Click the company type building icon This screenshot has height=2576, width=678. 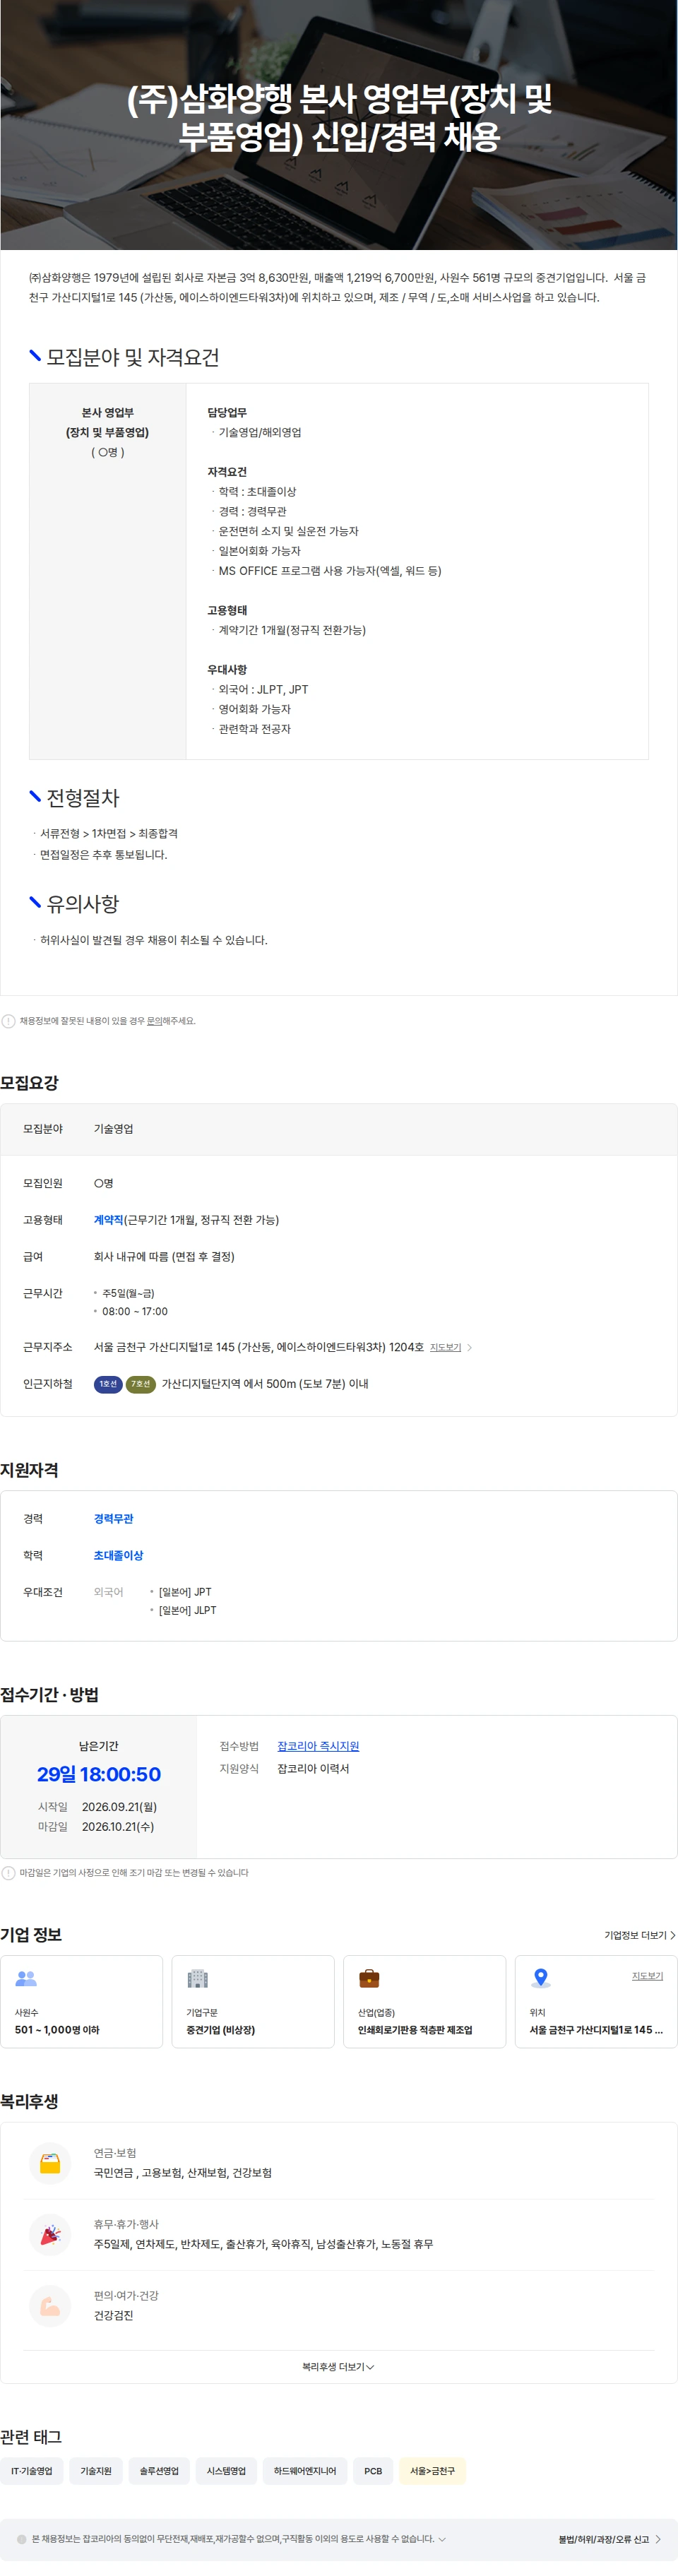coord(198,1978)
